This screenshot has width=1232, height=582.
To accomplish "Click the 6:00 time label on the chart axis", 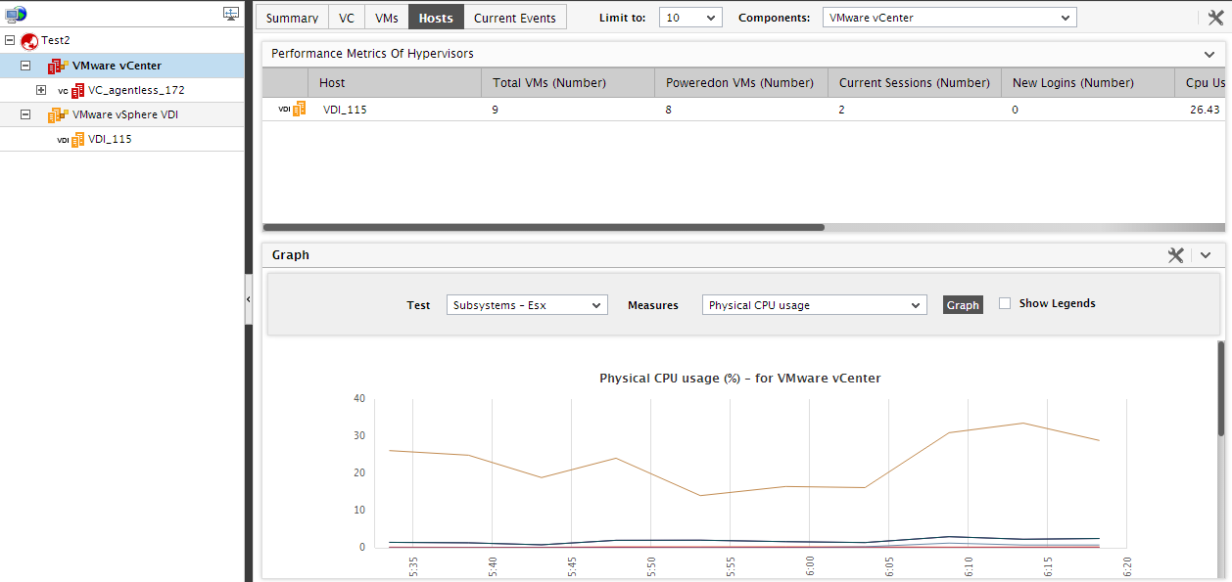I will pyautogui.click(x=811, y=565).
